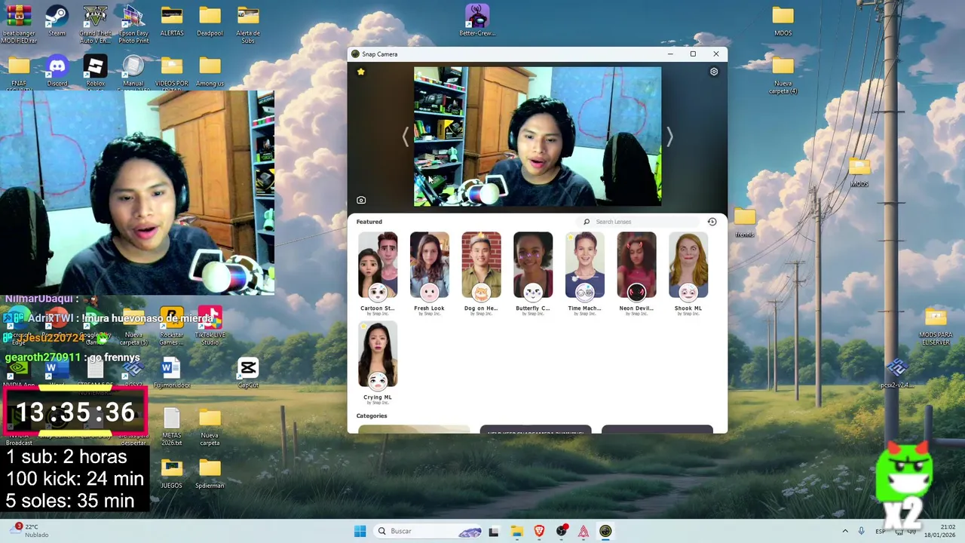Select the Time Mach... lens
This screenshot has height=543, width=965.
584,273
